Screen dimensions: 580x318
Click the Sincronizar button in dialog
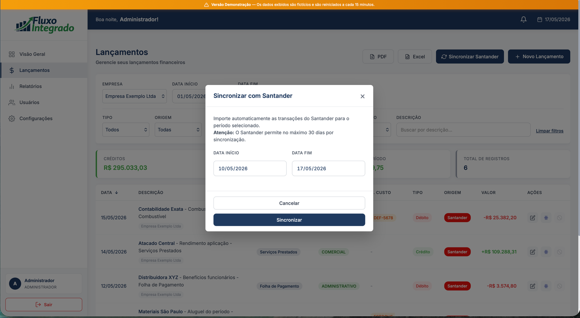289,220
